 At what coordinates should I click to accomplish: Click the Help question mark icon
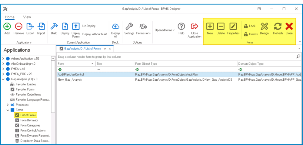tap(181, 26)
